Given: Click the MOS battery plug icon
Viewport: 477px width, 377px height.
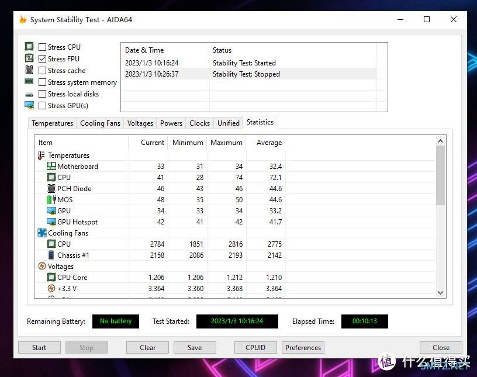Looking at the screenshot, I should pos(51,200).
